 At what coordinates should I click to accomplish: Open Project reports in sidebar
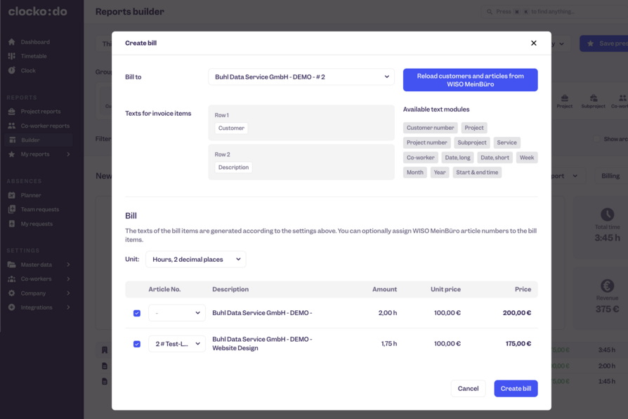[41, 112]
